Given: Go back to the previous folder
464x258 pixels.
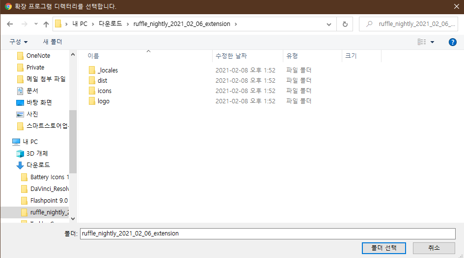Looking at the screenshot, I should [10, 24].
